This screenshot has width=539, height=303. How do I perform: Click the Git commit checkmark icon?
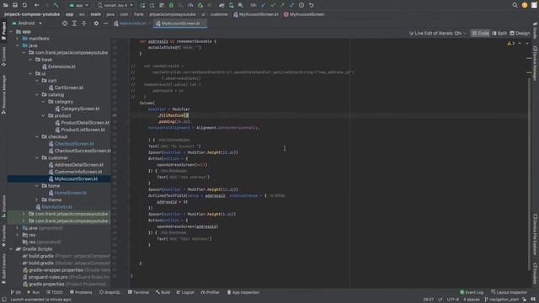(x=273, y=5)
